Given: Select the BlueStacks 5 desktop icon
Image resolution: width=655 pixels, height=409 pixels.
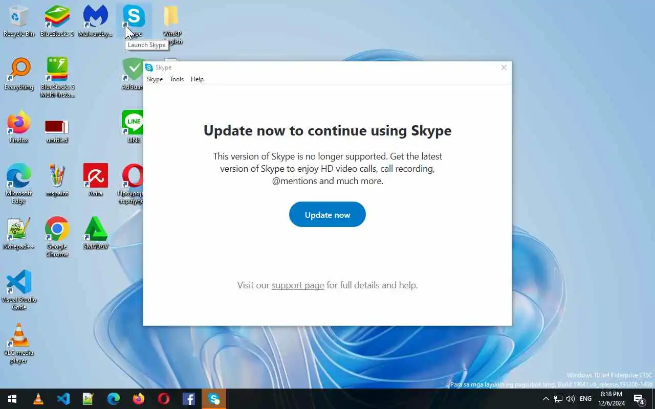Looking at the screenshot, I should point(57,21).
